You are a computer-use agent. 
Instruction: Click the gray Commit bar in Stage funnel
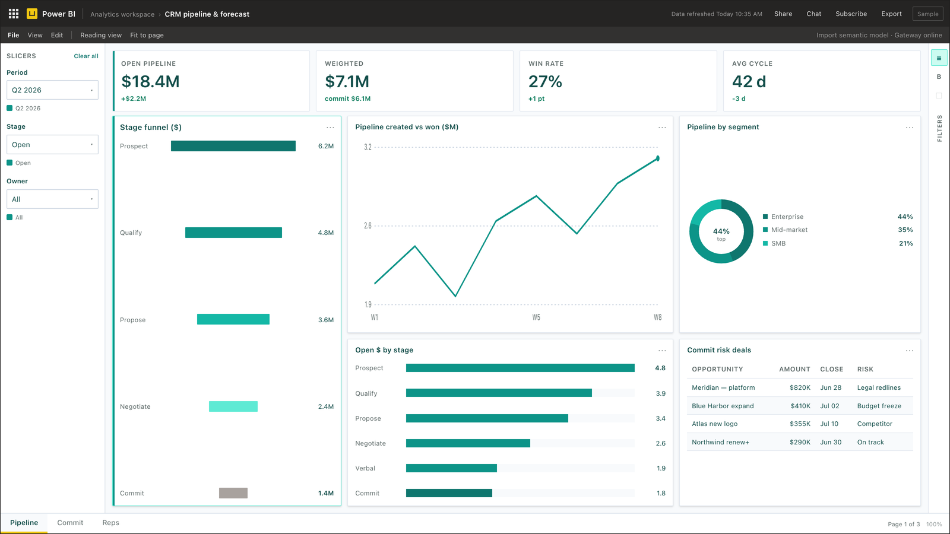[233, 493]
